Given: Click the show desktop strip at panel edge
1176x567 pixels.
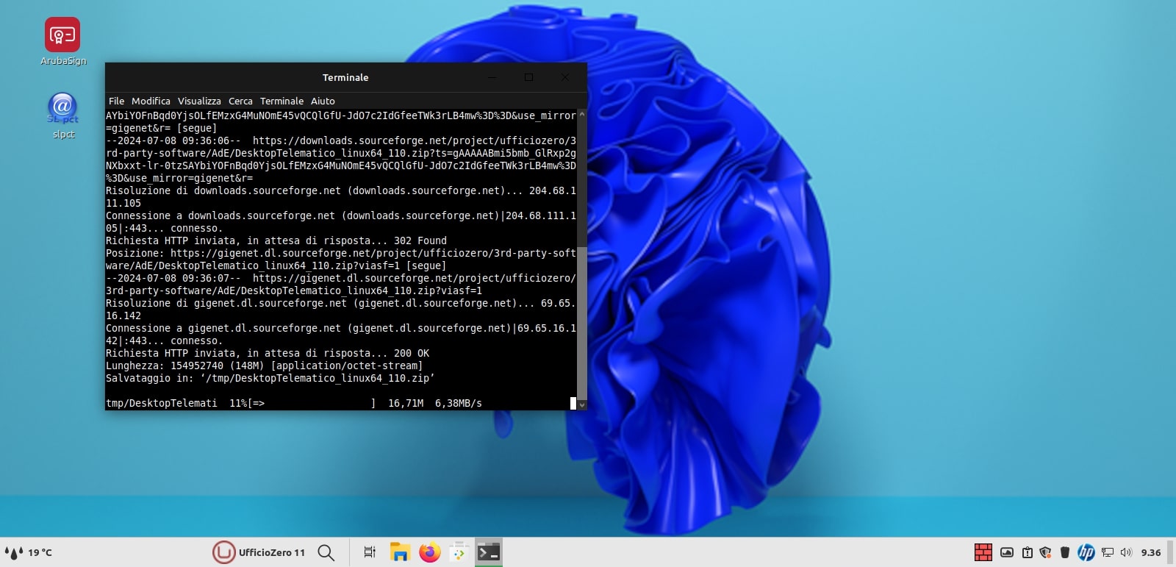Looking at the screenshot, I should click(x=1171, y=552).
